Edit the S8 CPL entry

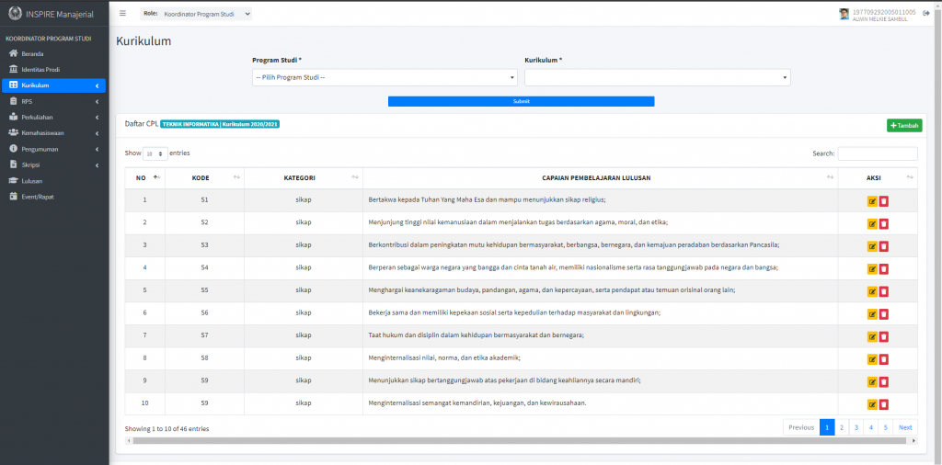click(x=872, y=359)
